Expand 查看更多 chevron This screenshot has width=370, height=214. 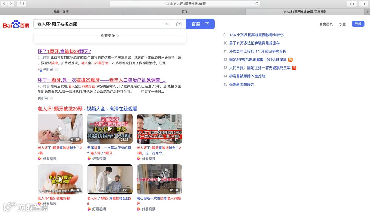pos(118,35)
